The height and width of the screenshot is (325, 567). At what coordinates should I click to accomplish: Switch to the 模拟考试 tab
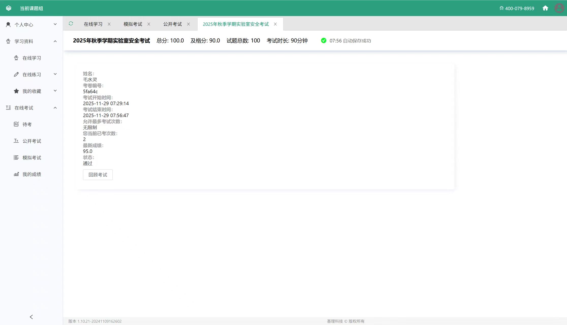coord(133,24)
